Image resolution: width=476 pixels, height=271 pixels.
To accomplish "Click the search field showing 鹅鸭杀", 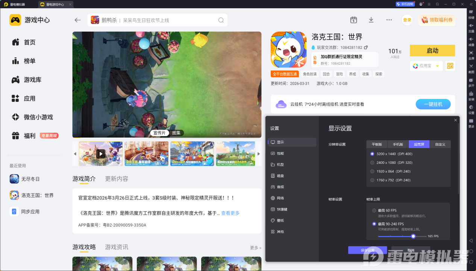I will click(158, 20).
